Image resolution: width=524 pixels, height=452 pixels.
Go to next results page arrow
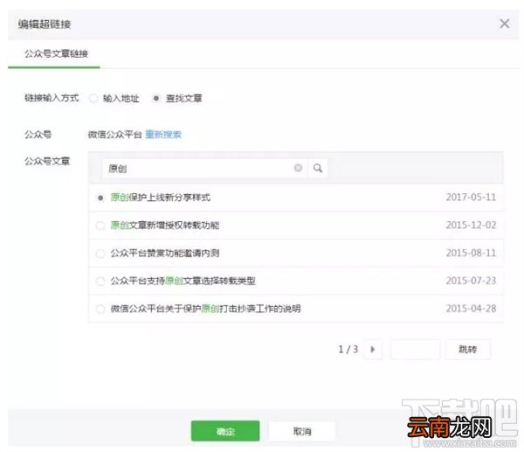point(373,350)
